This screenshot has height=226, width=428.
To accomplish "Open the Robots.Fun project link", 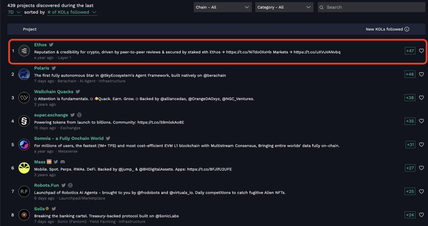I will coord(47,185).
